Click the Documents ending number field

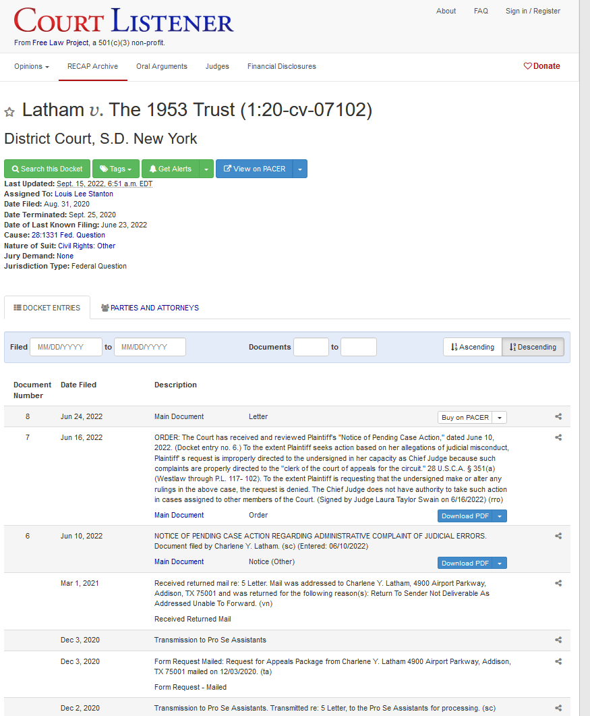tap(359, 347)
